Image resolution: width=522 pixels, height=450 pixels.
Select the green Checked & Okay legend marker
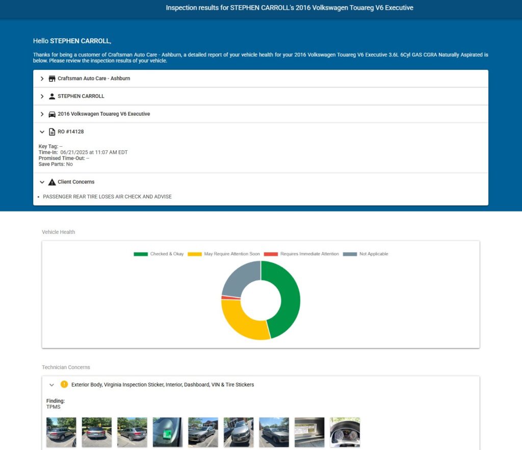pos(140,254)
